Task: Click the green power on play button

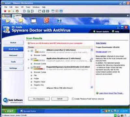Action: [x=13, y=11]
